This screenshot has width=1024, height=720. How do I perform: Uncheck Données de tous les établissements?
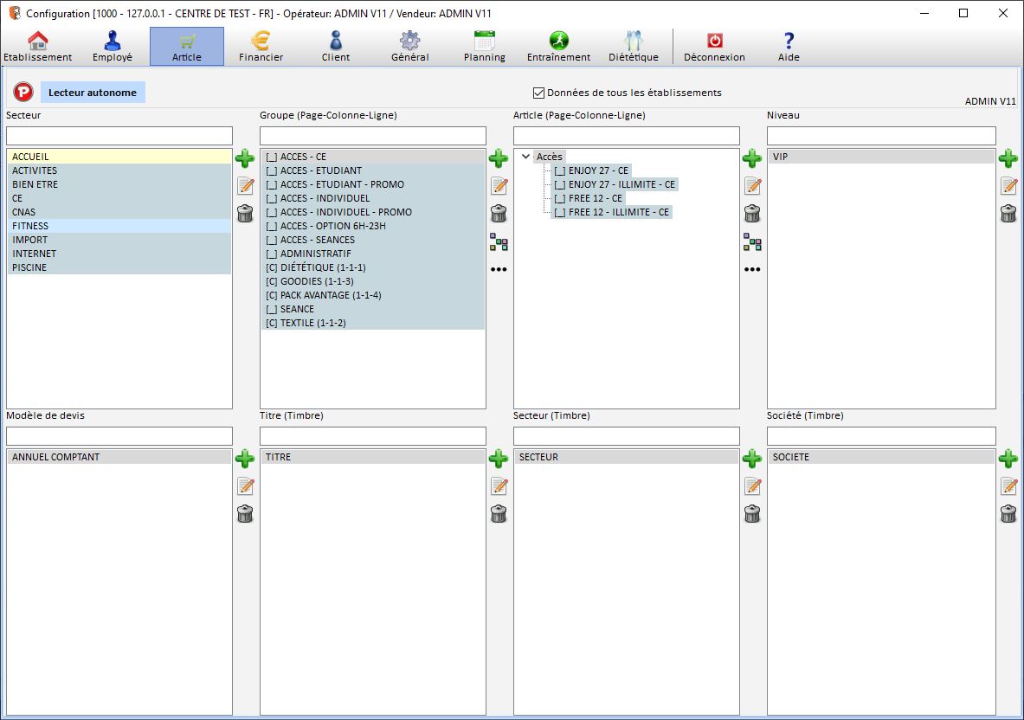pyautogui.click(x=538, y=93)
